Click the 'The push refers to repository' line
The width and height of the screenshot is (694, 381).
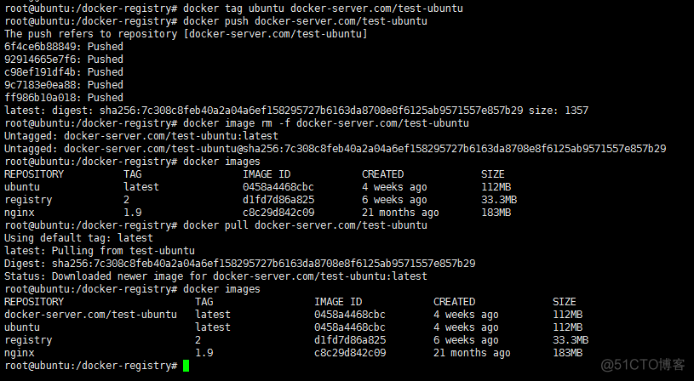(186, 33)
